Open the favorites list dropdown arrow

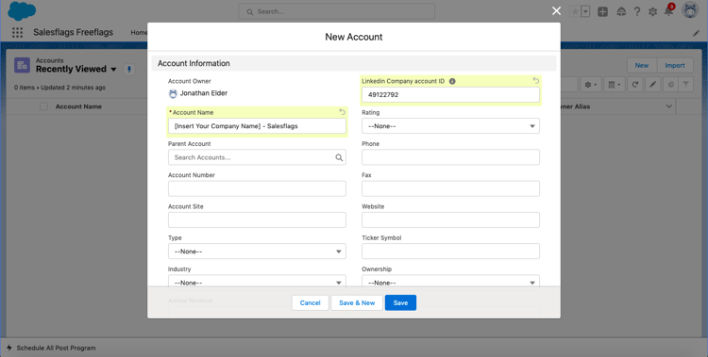click(585, 11)
